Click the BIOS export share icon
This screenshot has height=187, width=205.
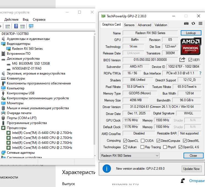182,60
